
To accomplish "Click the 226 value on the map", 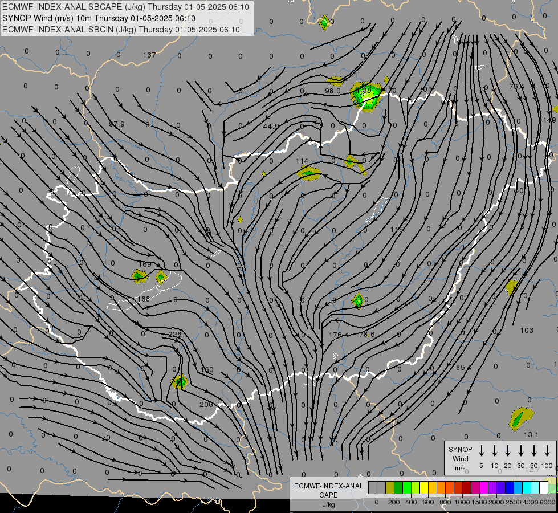I will pyautogui.click(x=175, y=334).
